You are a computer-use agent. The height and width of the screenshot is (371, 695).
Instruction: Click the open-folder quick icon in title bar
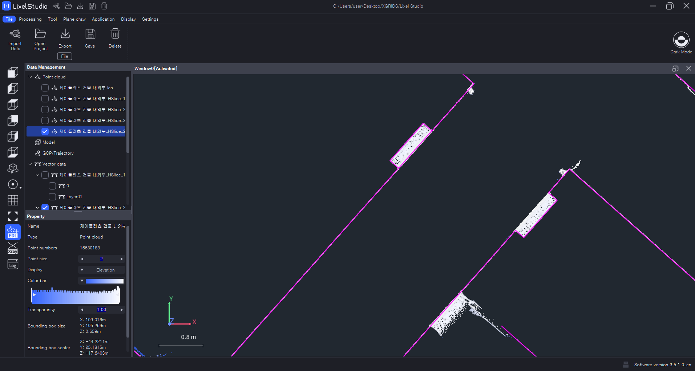point(68,6)
